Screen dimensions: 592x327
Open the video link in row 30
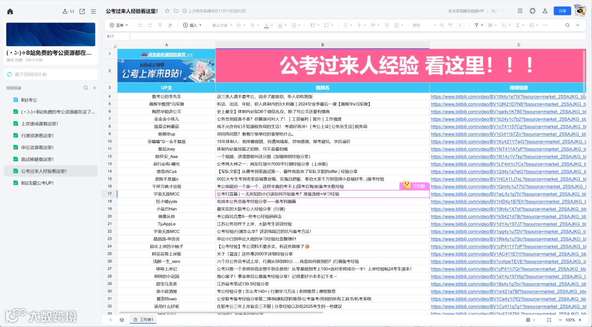pyautogui.click(x=508, y=291)
